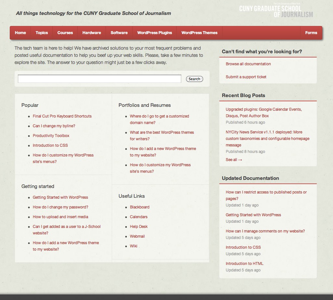Open the Courses menu
Image resolution: width=333 pixels, height=300 pixels.
point(65,33)
